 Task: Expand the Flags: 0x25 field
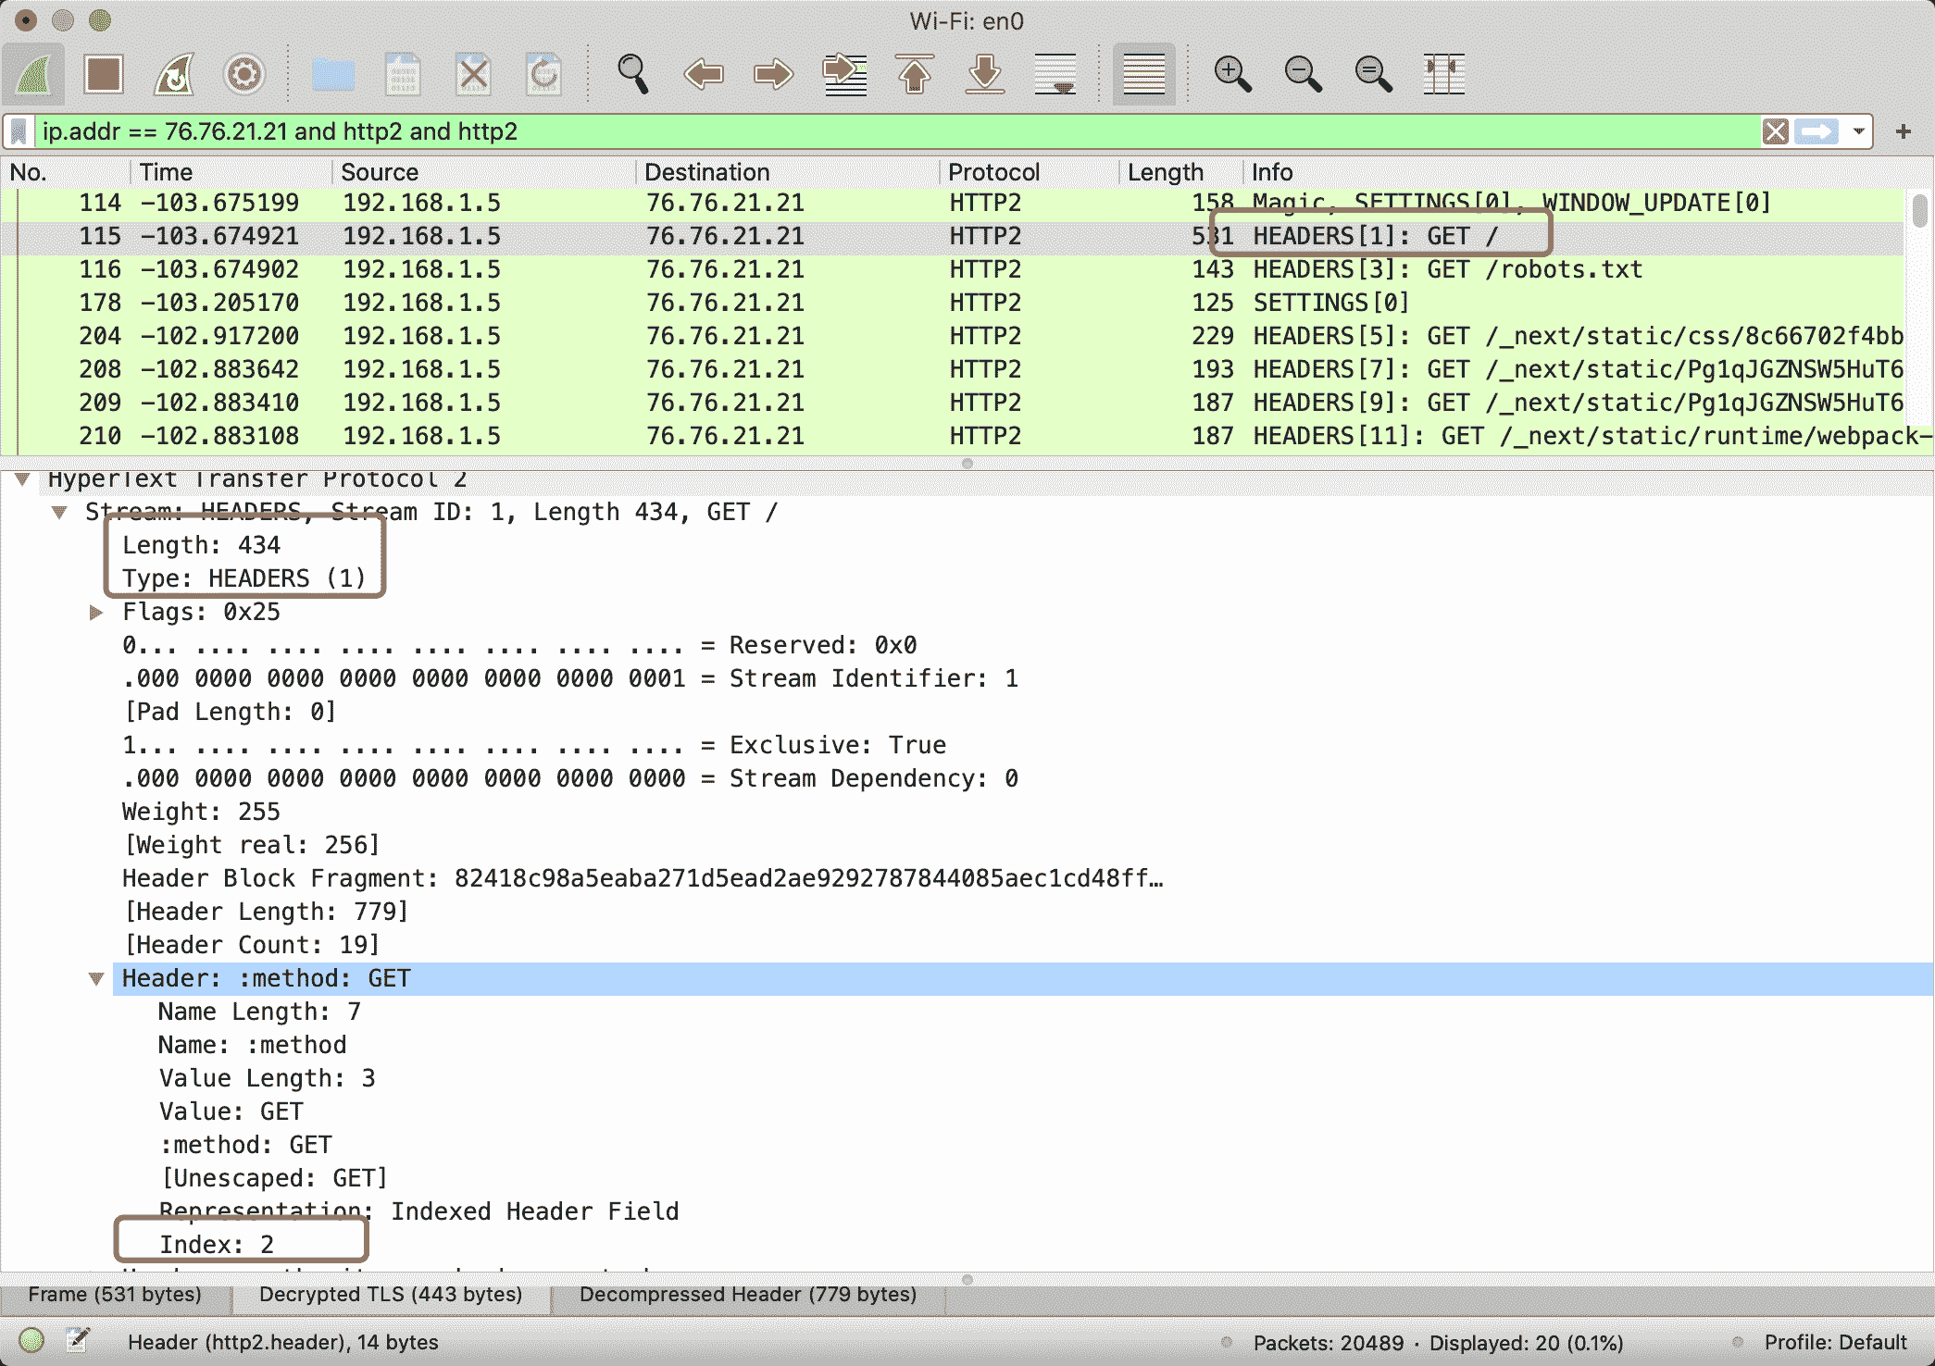tap(95, 612)
